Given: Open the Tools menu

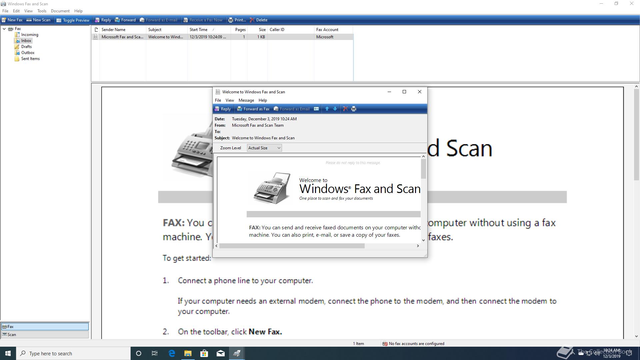Looking at the screenshot, I should point(42,11).
